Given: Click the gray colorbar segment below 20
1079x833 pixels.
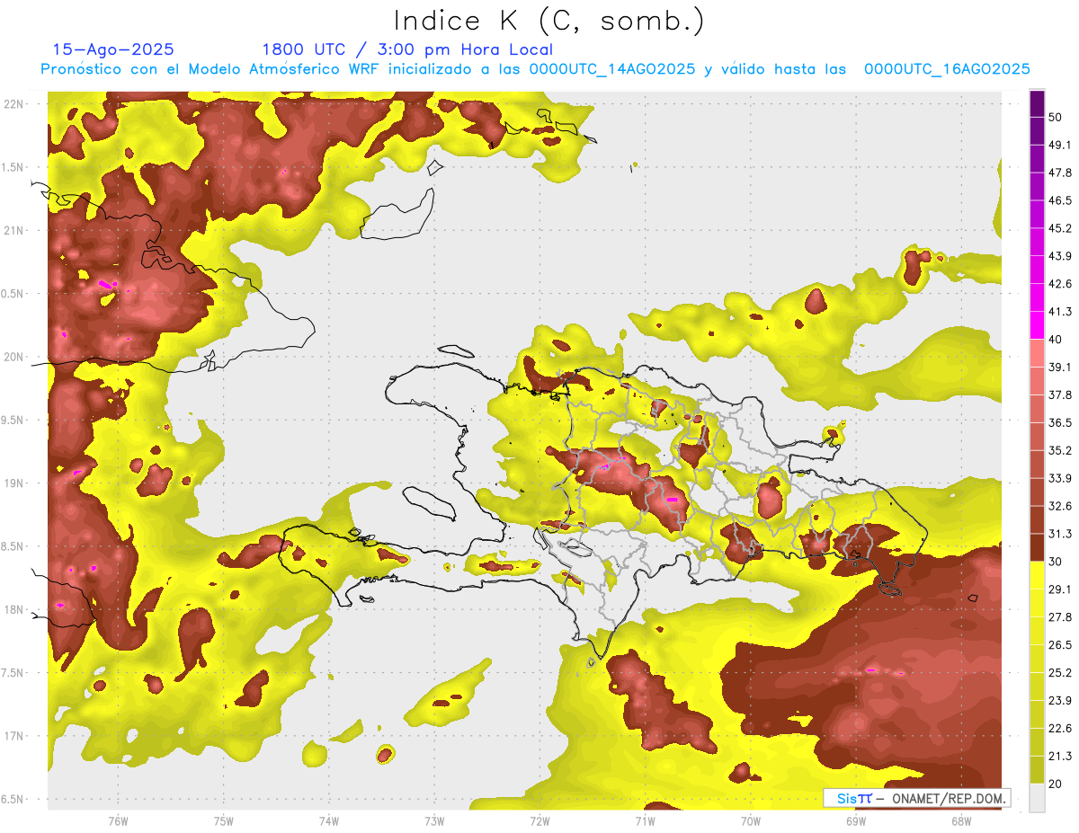Looking at the screenshot, I should [x=1037, y=798].
